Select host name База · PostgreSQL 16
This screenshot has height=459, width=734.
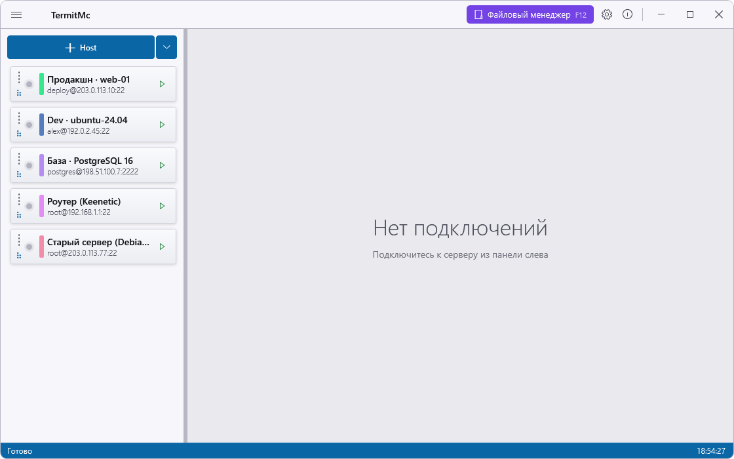pos(90,161)
